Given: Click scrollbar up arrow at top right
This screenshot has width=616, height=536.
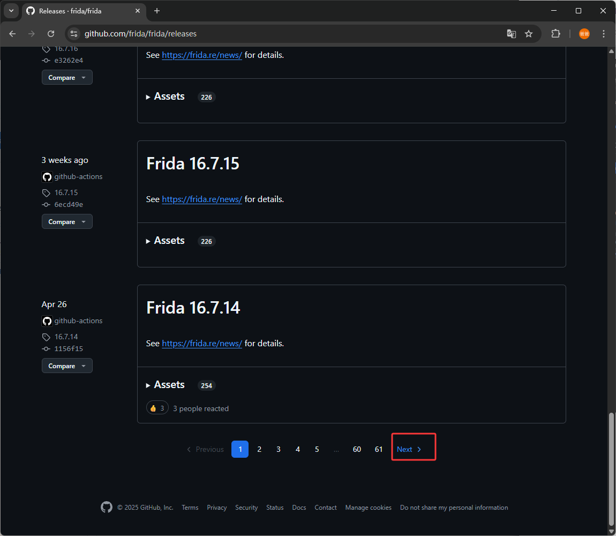Looking at the screenshot, I should coord(611,51).
